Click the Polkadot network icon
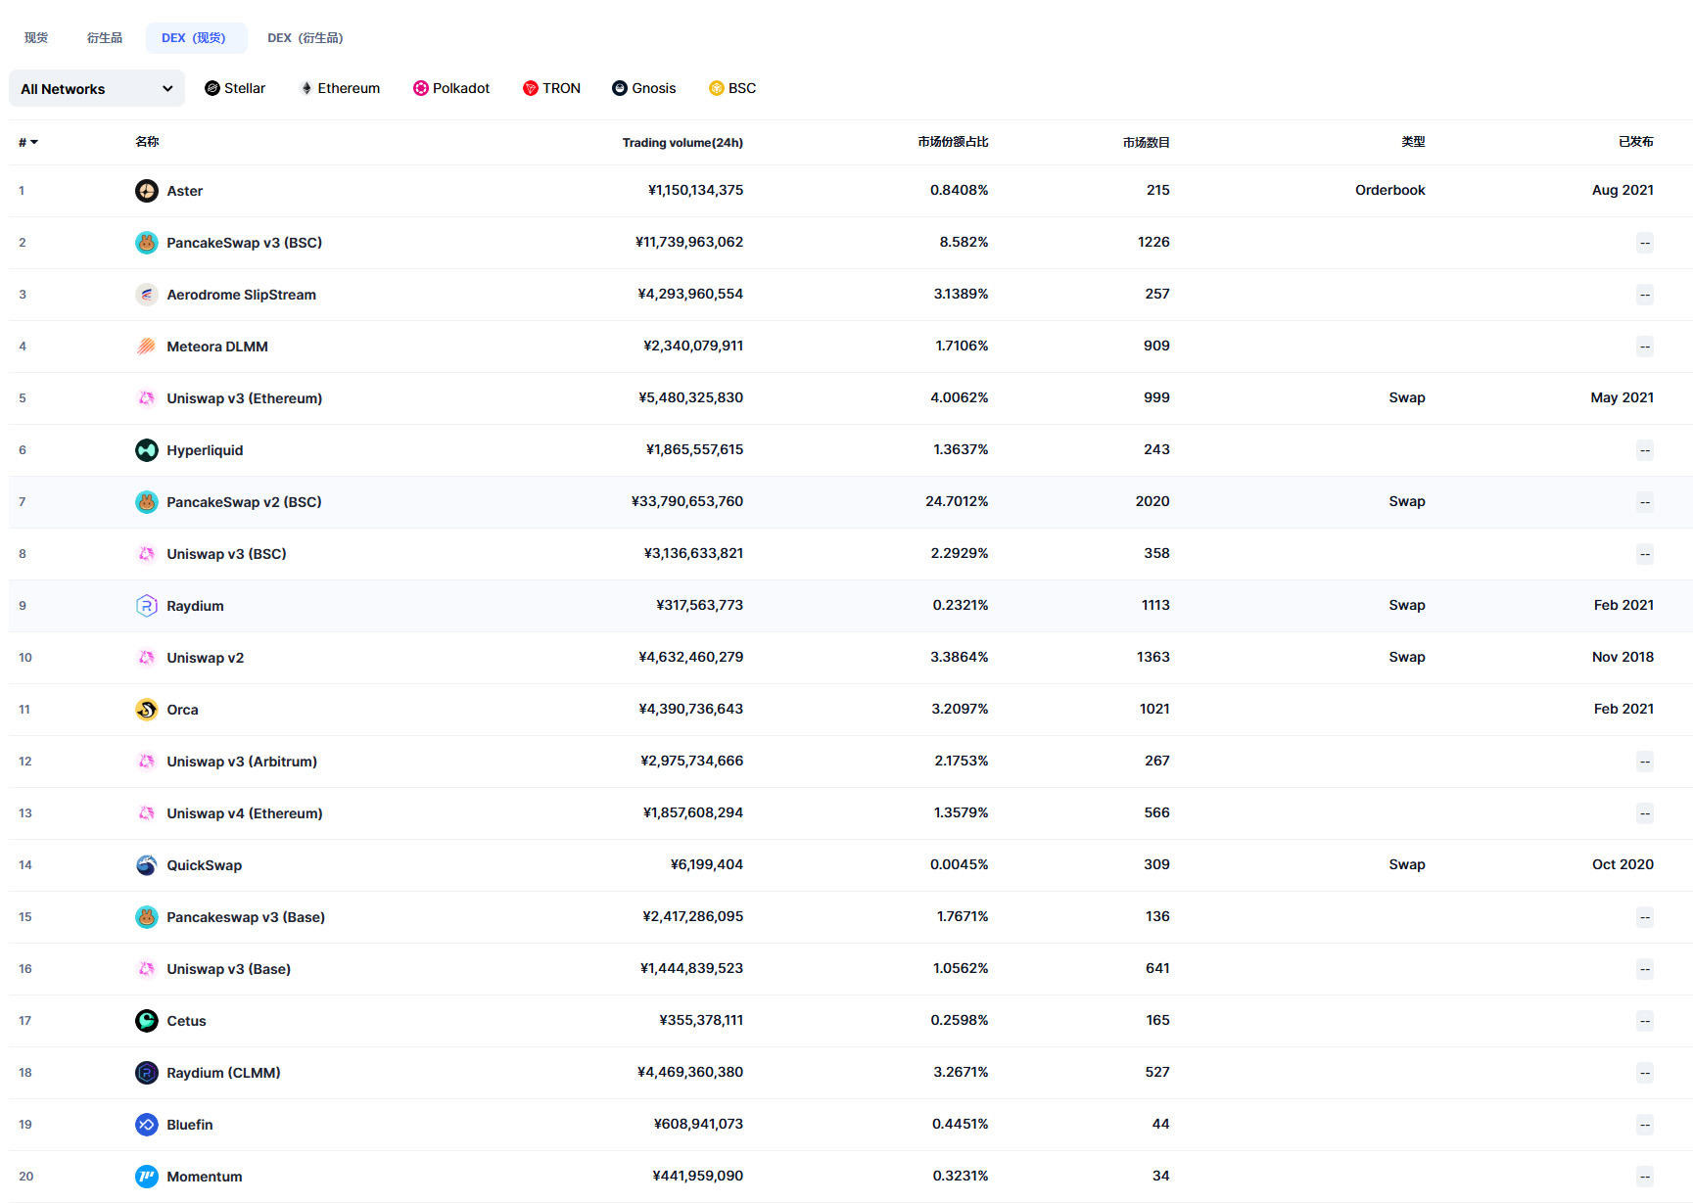This screenshot has width=1693, height=1203. pos(421,88)
